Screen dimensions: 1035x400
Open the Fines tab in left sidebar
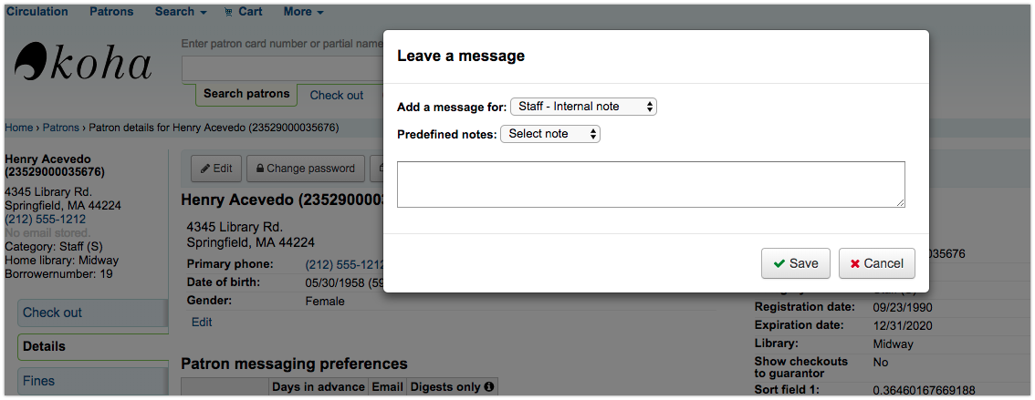pyautogui.click(x=38, y=381)
